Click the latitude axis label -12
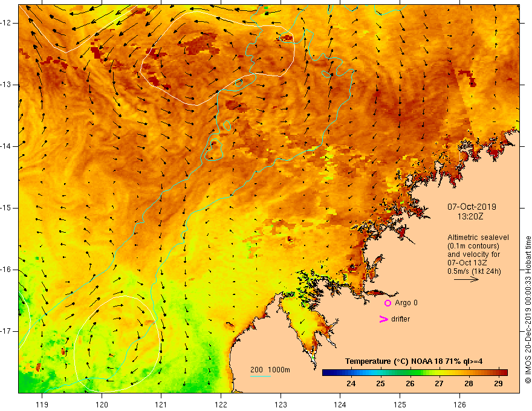 [x=7, y=23]
